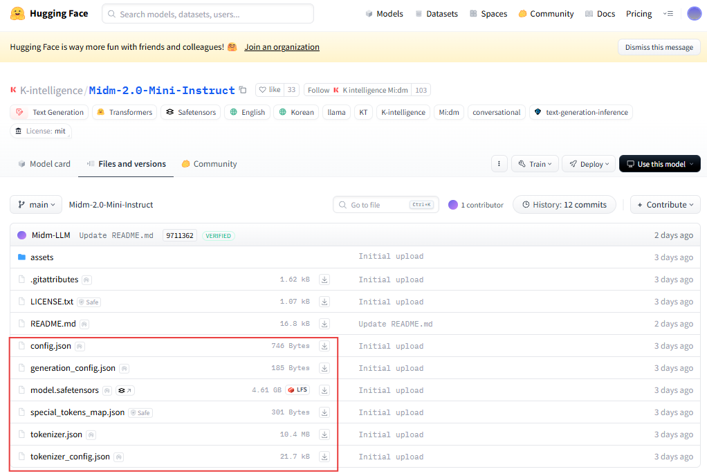Screen dimensions: 707x476
Task: Open the user profile avatar
Action: point(694,14)
